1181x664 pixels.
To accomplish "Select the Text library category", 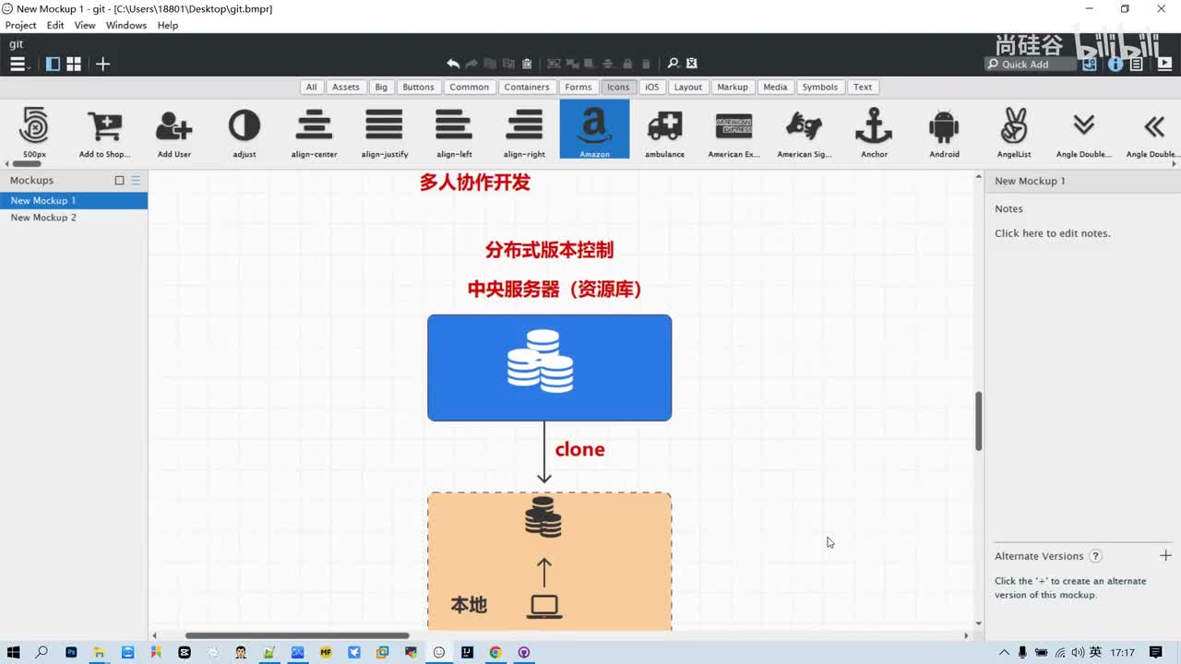I will pyautogui.click(x=863, y=87).
